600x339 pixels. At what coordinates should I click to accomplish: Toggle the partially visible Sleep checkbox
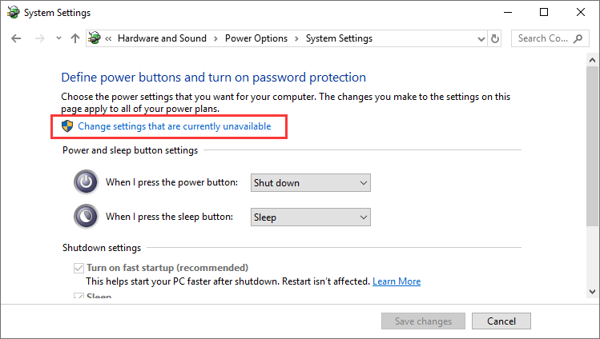(79, 296)
